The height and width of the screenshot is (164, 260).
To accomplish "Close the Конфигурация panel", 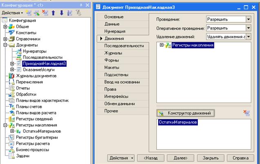I will pyautogui.click(x=87, y=5).
